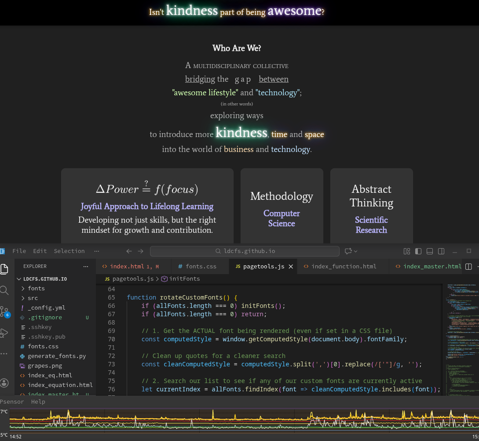Open the Search view in activity bar
Screen dimensions: 479x441
pyautogui.click(x=4, y=290)
